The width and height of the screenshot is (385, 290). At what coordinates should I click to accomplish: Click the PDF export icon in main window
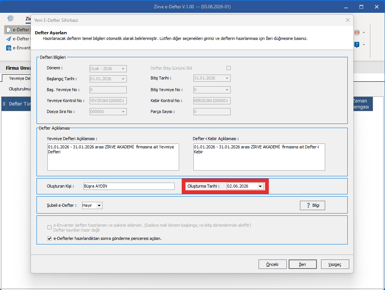click(357, 32)
